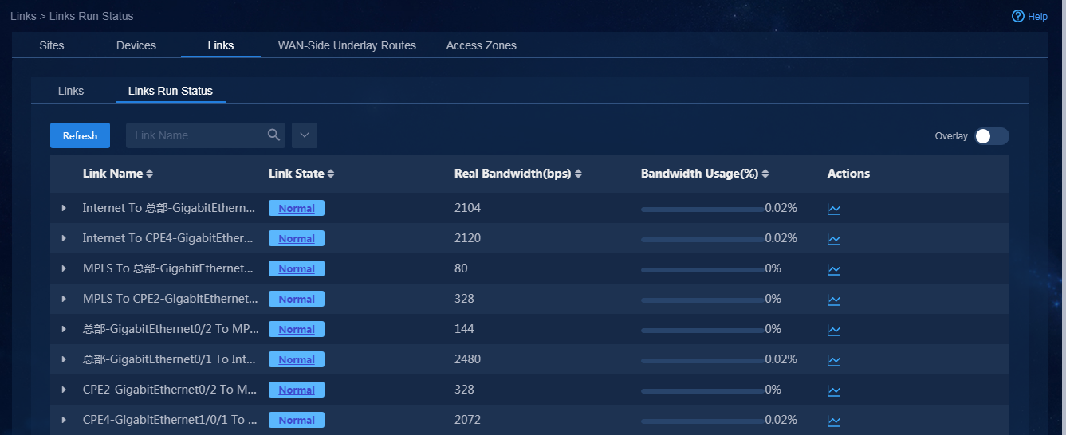Click the Refresh button
Screen dimensions: 1066x435
[x=80, y=135]
